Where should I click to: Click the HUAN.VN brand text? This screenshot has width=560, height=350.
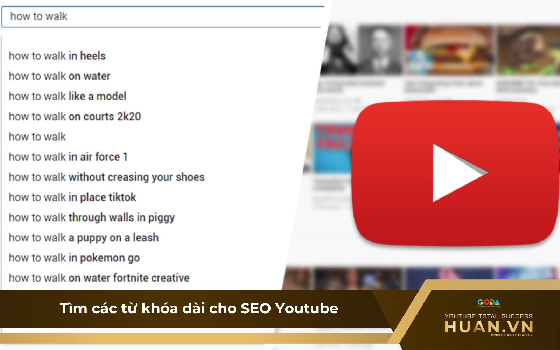pos(489,327)
